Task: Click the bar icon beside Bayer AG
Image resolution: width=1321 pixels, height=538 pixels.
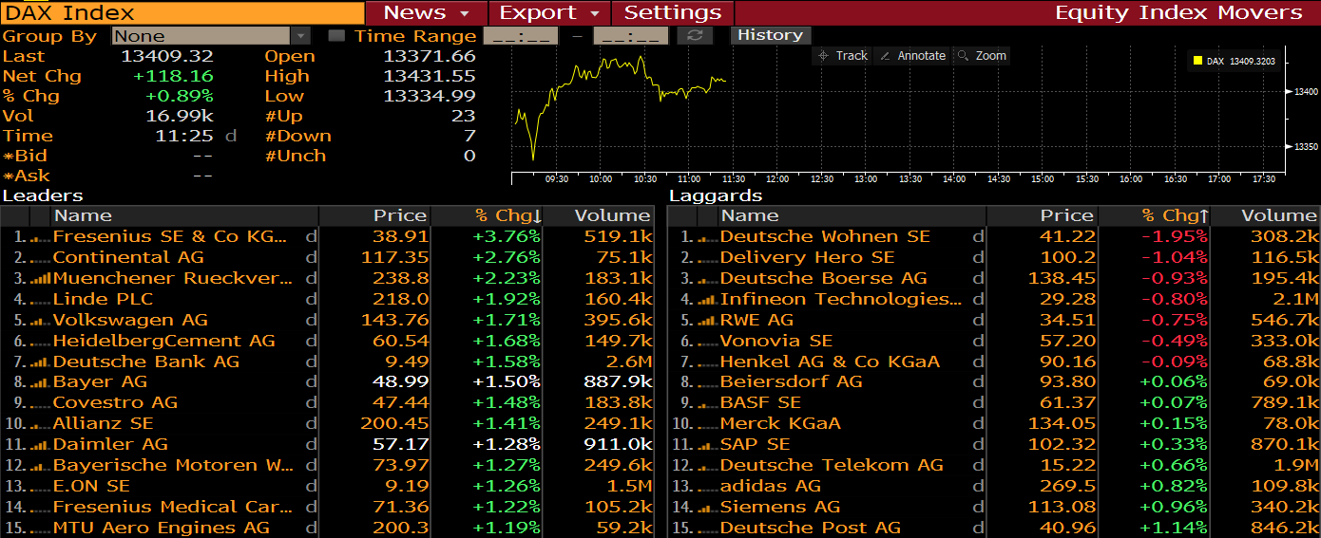Action: 41,382
